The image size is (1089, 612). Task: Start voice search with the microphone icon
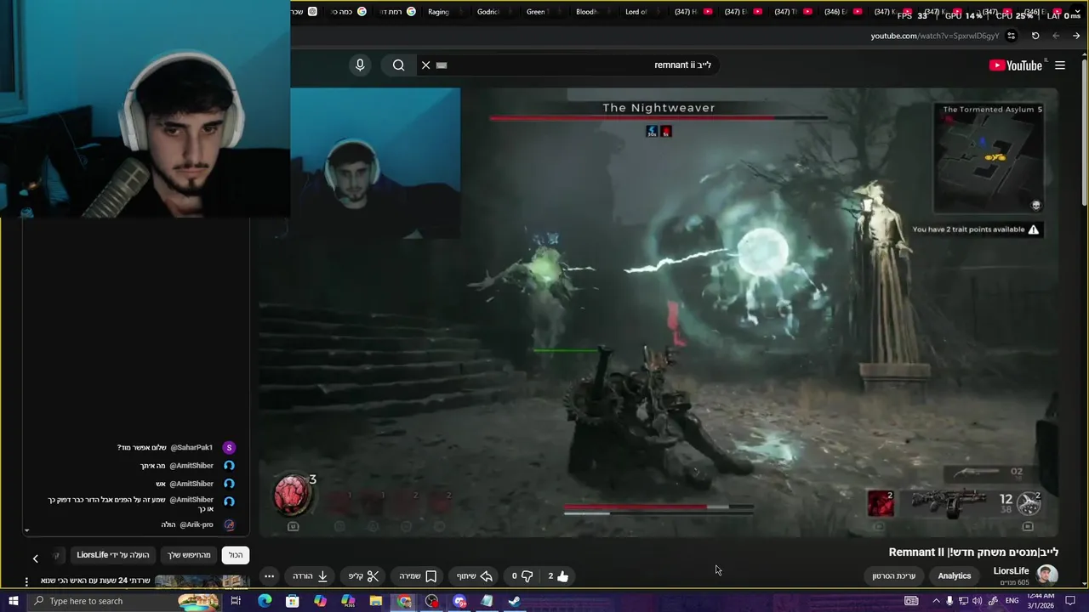pos(360,65)
